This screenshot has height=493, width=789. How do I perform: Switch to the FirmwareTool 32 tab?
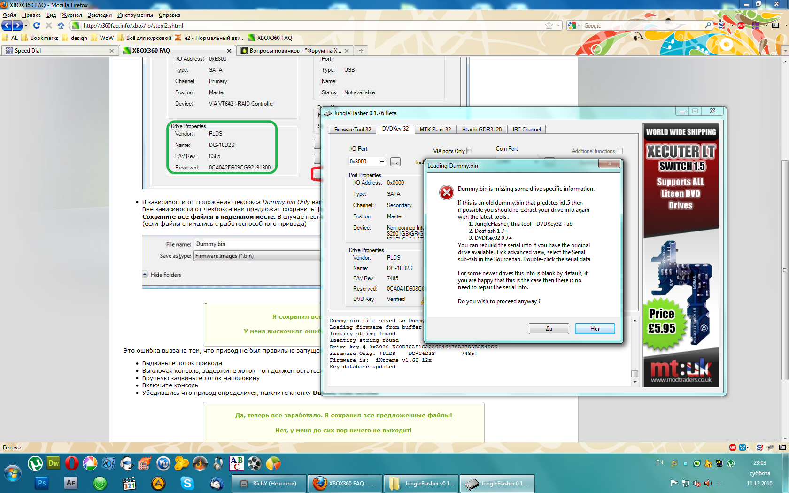tap(352, 130)
